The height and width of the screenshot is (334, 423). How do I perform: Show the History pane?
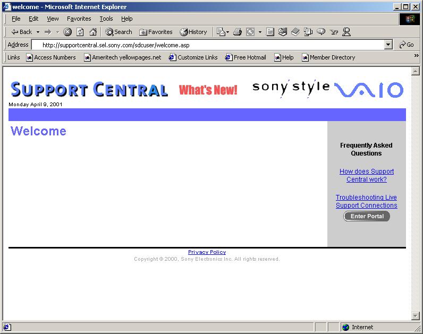[x=193, y=32]
